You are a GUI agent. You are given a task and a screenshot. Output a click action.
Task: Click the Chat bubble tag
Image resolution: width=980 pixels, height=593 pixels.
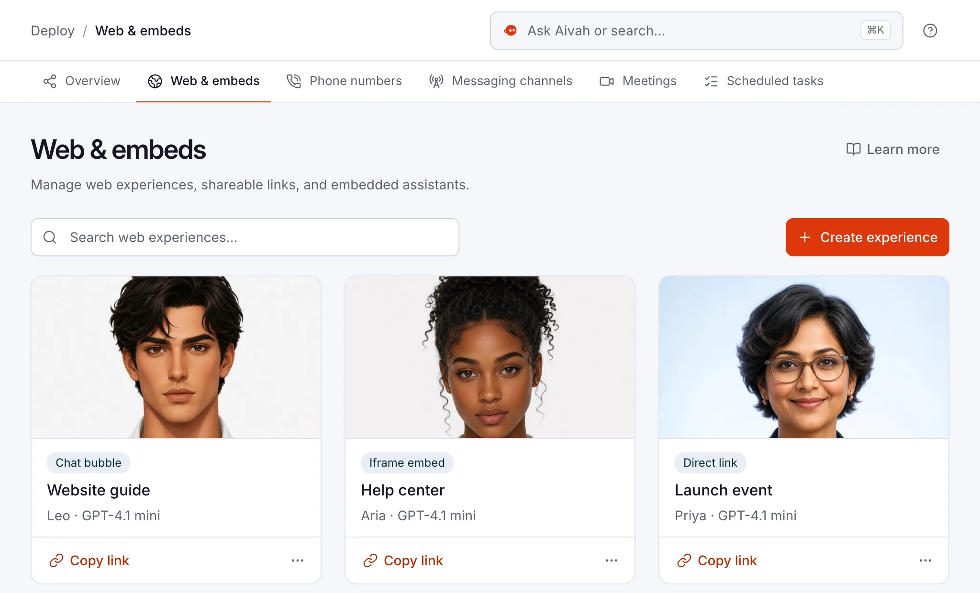point(89,463)
